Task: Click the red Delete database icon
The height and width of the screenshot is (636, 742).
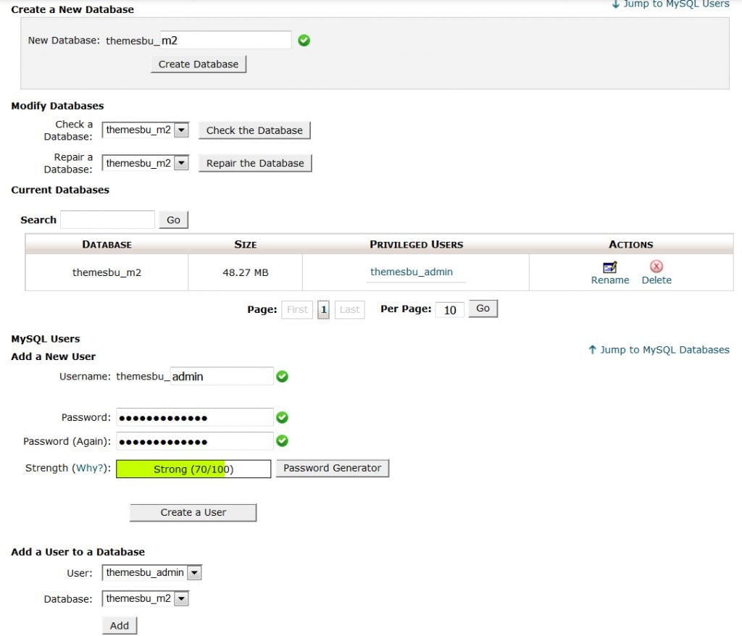Action: pyautogui.click(x=656, y=267)
